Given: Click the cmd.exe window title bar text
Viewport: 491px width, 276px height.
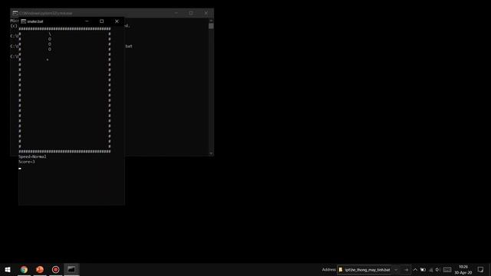Looking at the screenshot, I should (46, 13).
